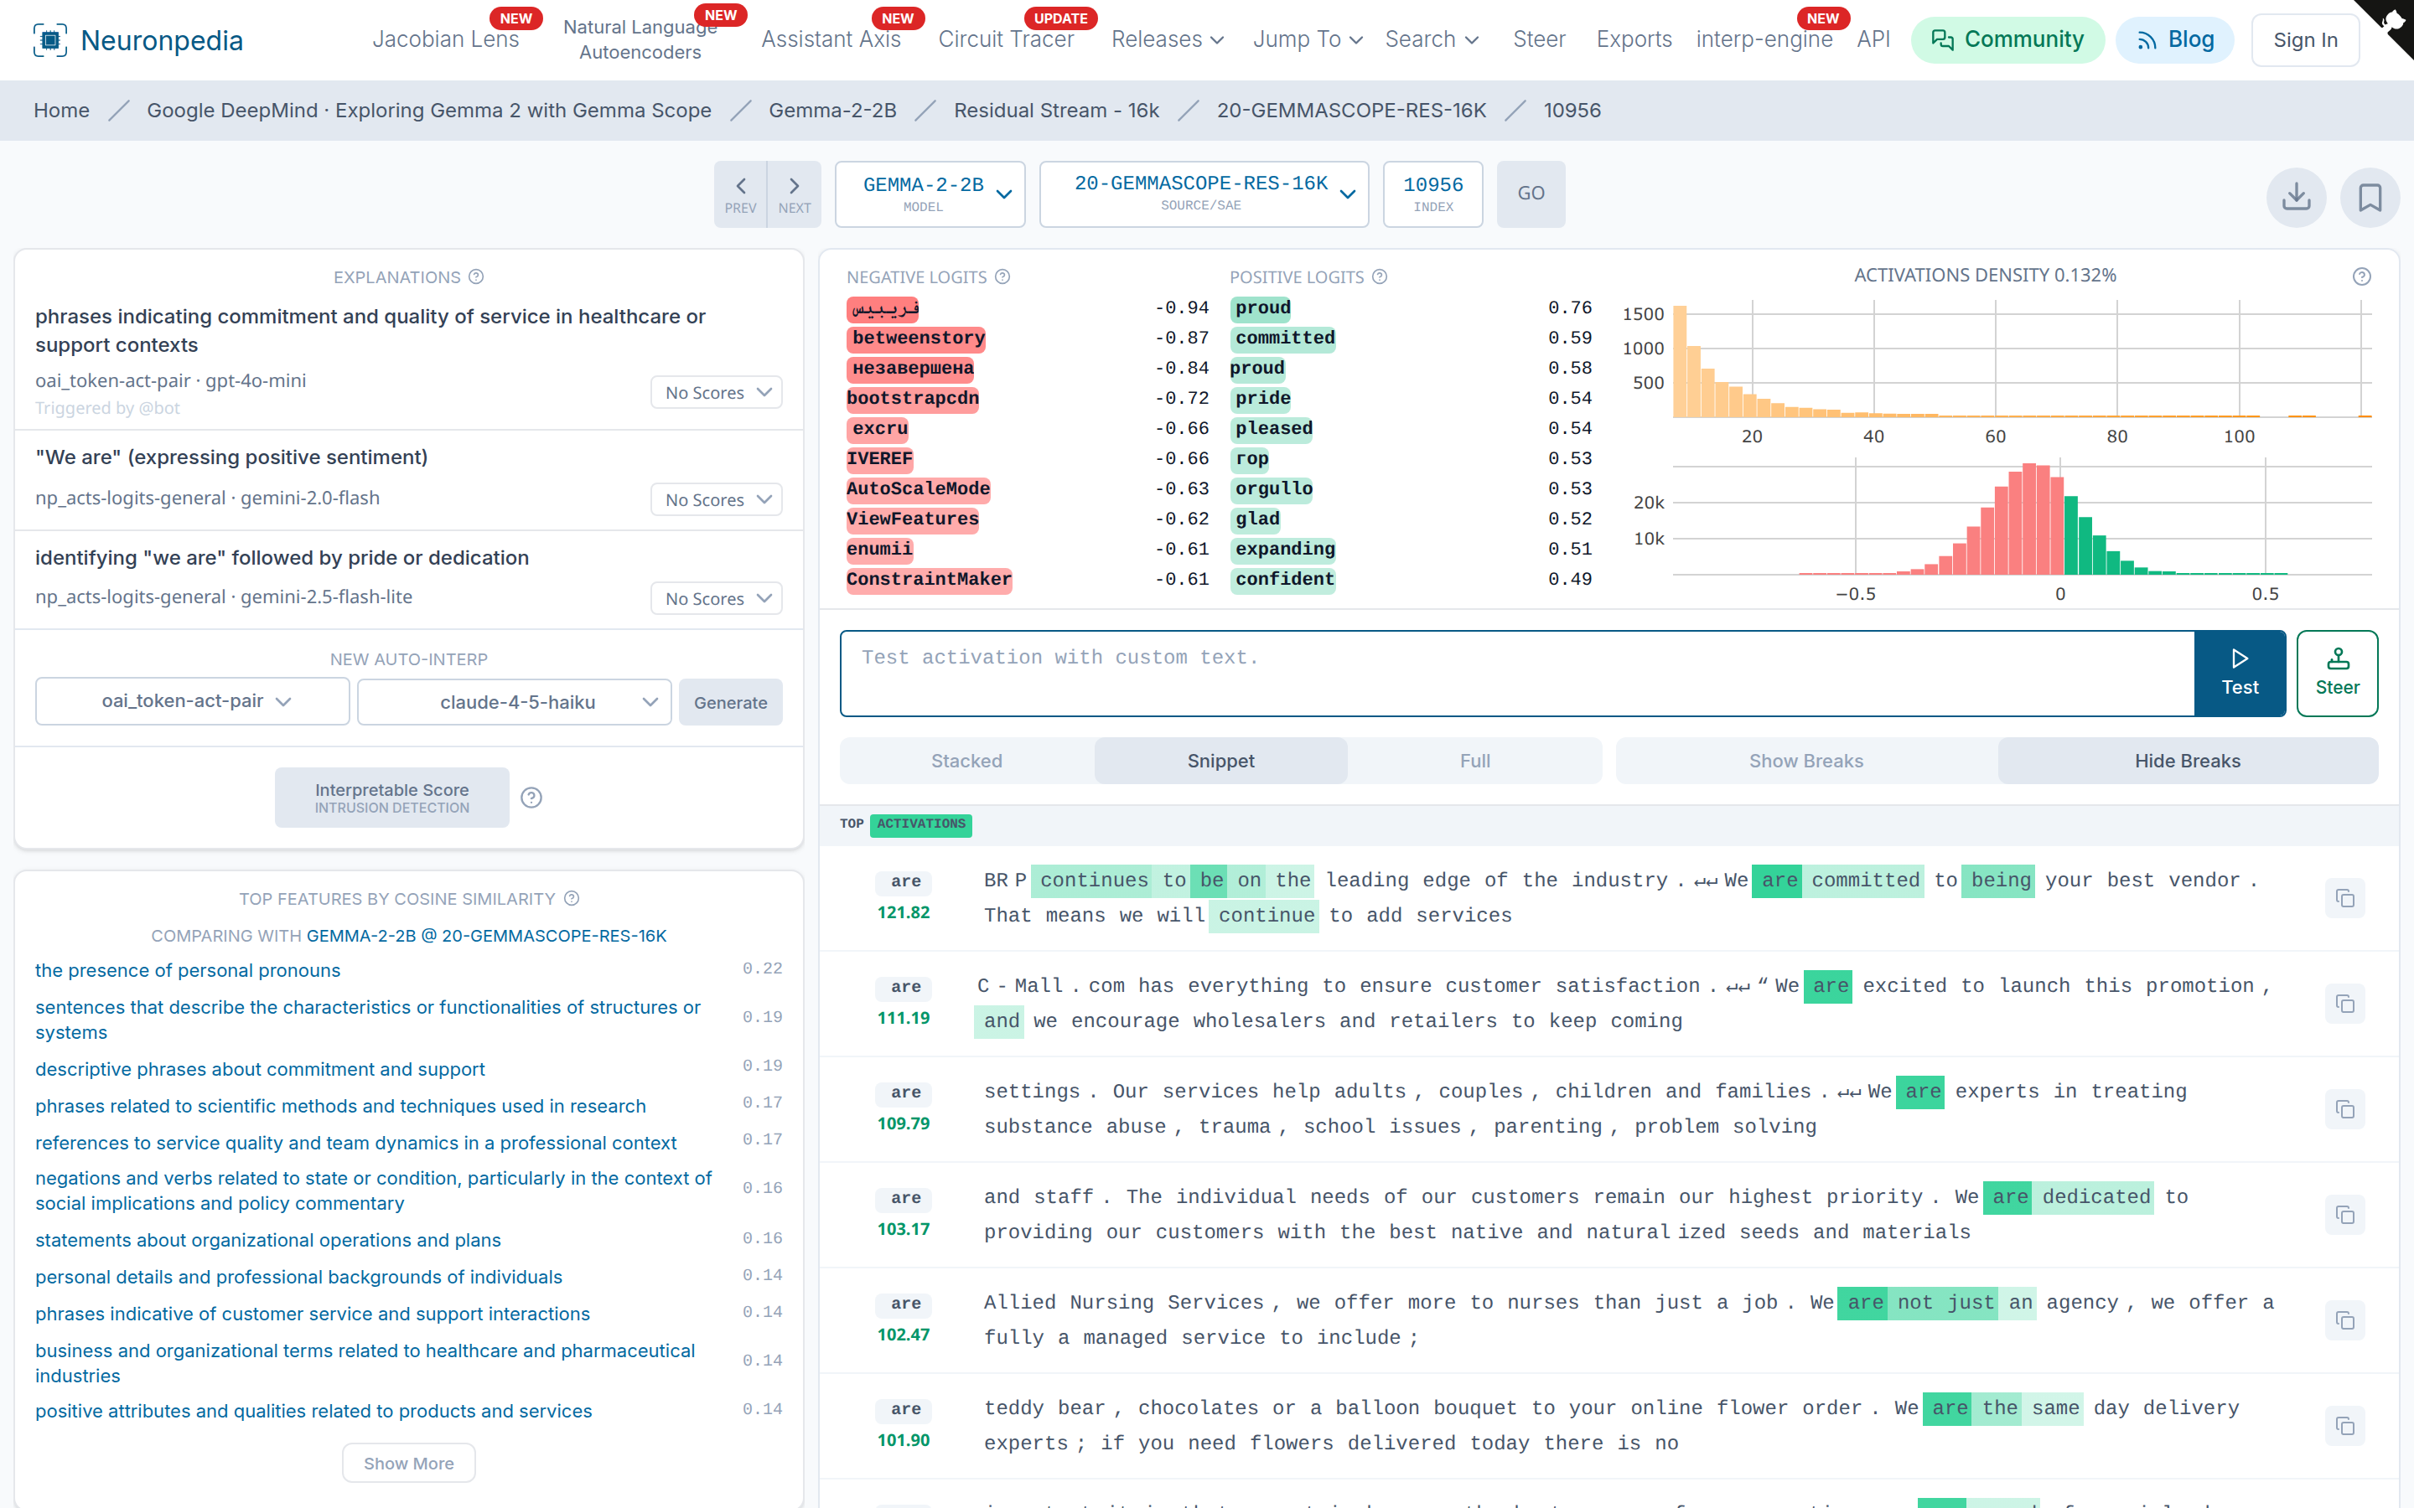Screen dimensions: 2414x1508
Task: Click the custom text activation test field
Action: [1517, 674]
